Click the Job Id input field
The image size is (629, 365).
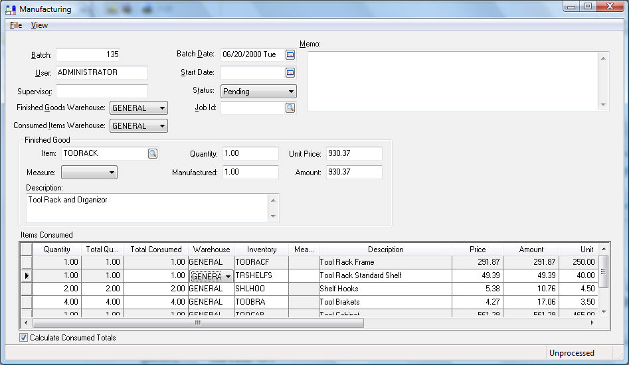coord(252,108)
